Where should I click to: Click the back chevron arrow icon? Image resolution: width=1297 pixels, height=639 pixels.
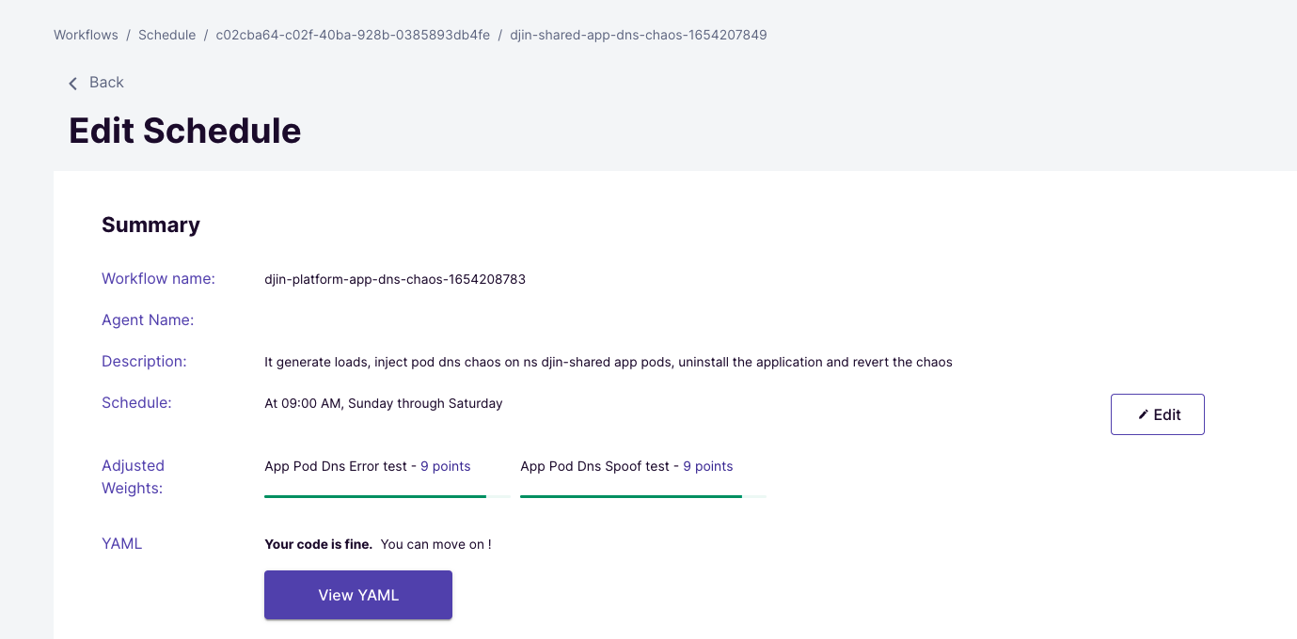[73, 84]
